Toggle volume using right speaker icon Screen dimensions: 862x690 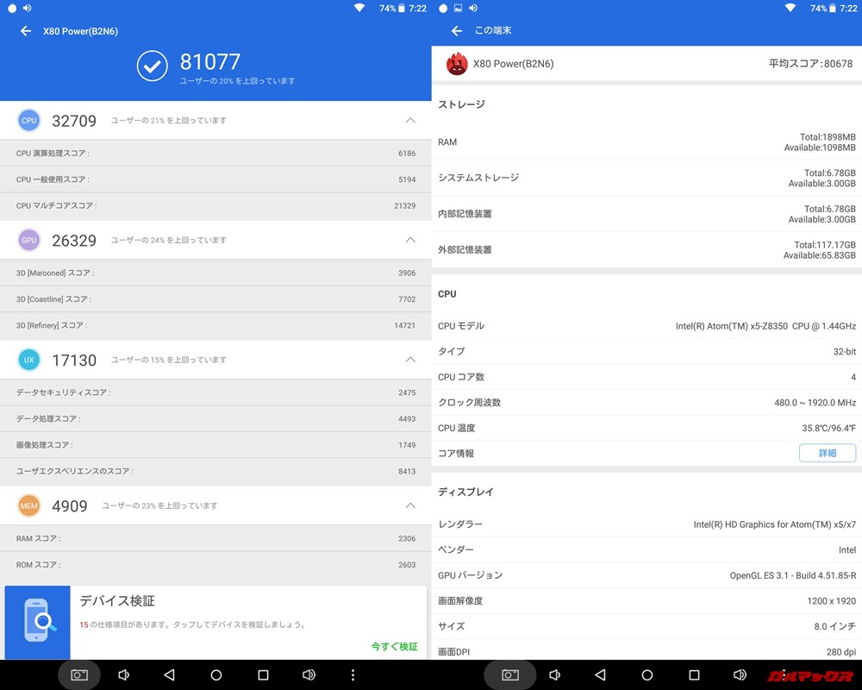[309, 675]
